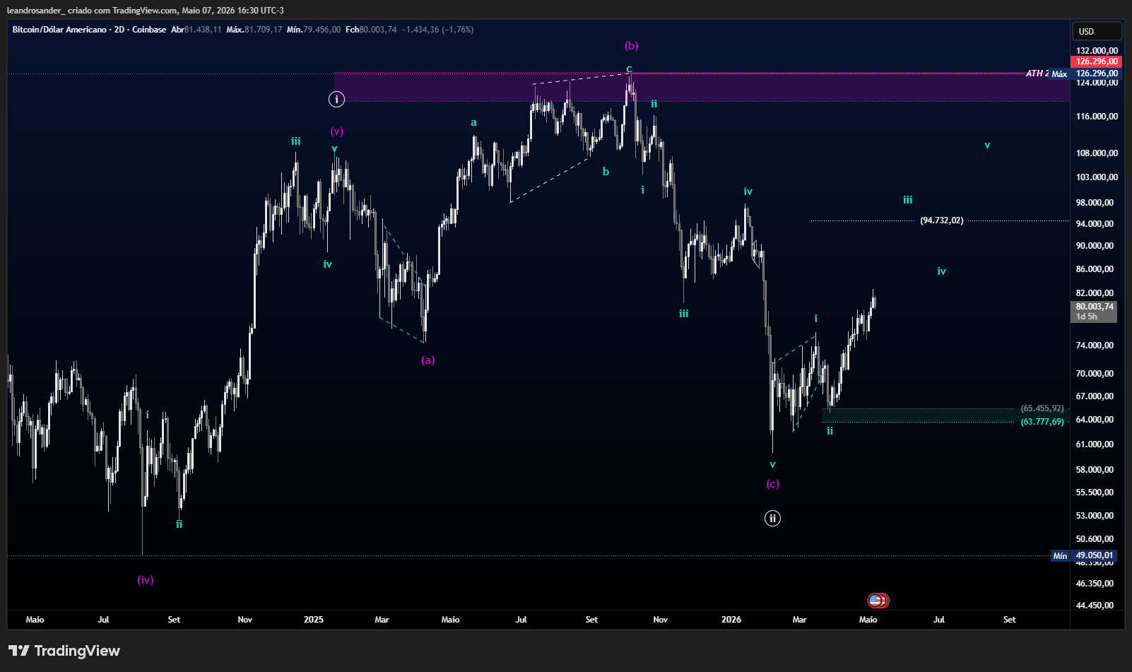Click the US flag economic event icon
The width and height of the screenshot is (1132, 672).
tap(876, 601)
